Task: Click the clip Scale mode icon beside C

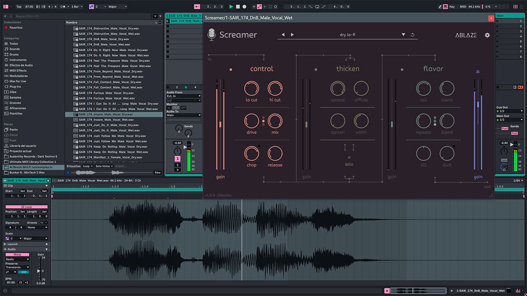Action: pos(7,239)
